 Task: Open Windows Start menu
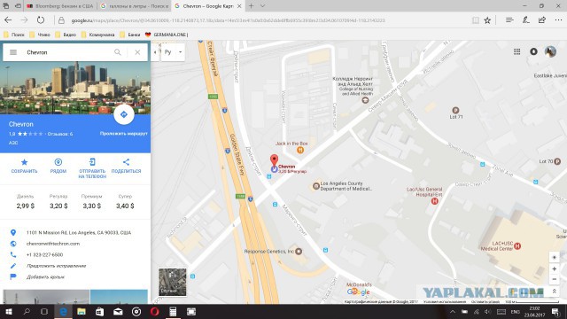(x=8, y=311)
